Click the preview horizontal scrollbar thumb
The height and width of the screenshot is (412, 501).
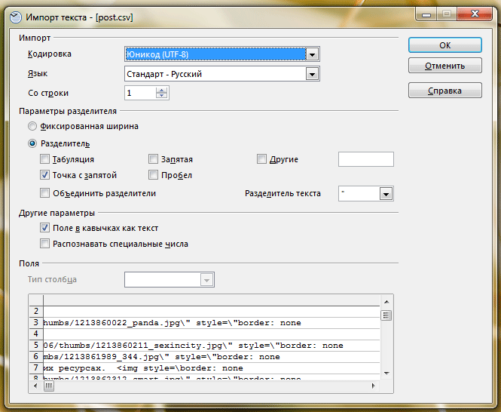pos(50,386)
